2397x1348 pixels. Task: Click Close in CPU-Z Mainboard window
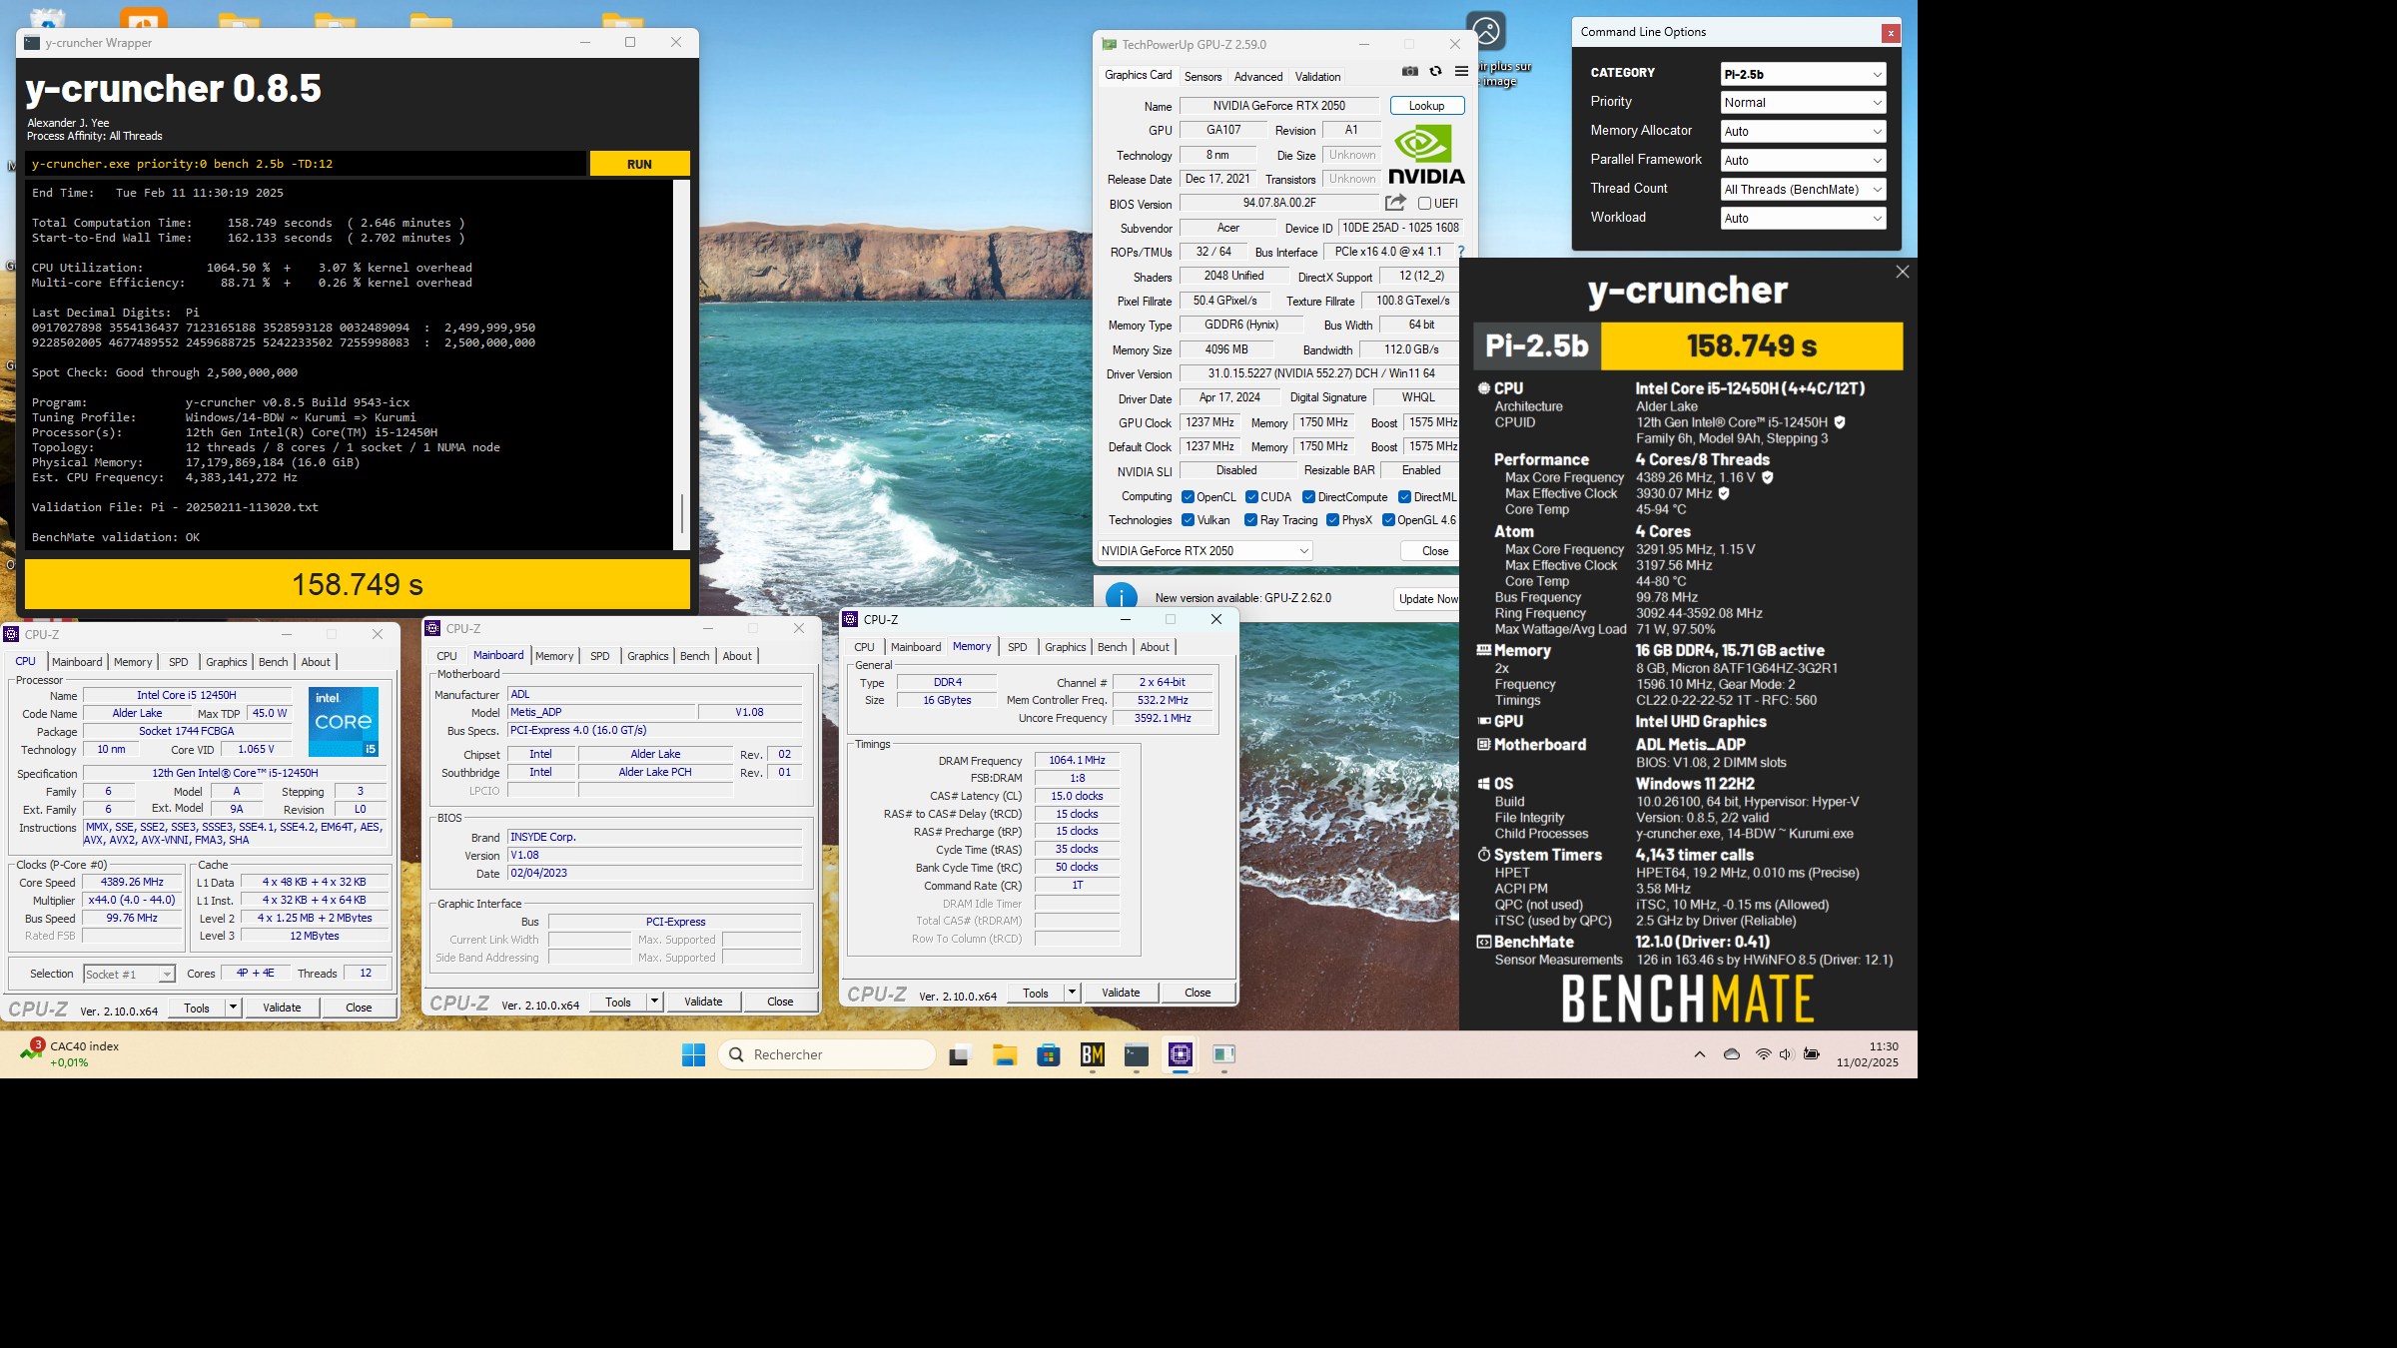[780, 1002]
